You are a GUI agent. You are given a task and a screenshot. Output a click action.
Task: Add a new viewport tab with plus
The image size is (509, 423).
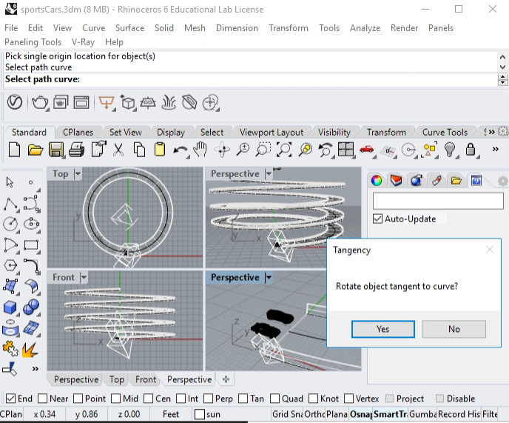226,379
